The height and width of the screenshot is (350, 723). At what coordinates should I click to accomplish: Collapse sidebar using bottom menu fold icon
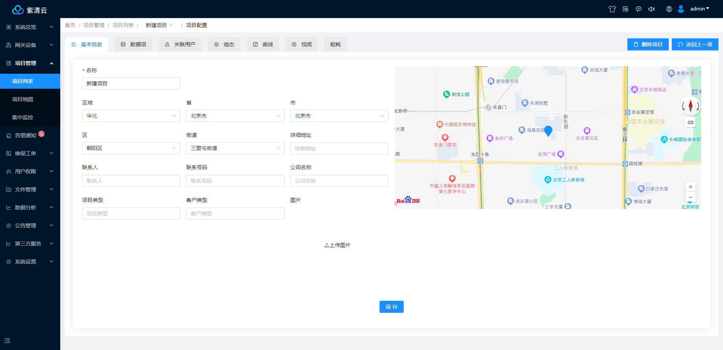pyautogui.click(x=7, y=341)
